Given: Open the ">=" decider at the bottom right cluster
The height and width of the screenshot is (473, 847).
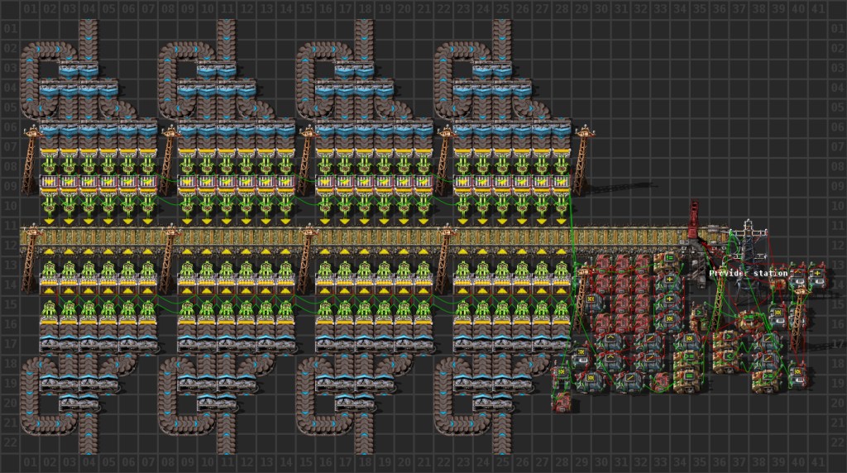Looking at the screenshot, I should pos(766,380).
